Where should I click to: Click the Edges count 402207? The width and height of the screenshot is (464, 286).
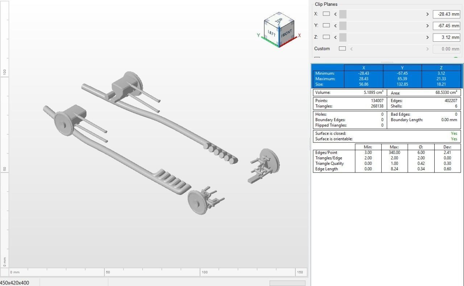pyautogui.click(x=451, y=101)
